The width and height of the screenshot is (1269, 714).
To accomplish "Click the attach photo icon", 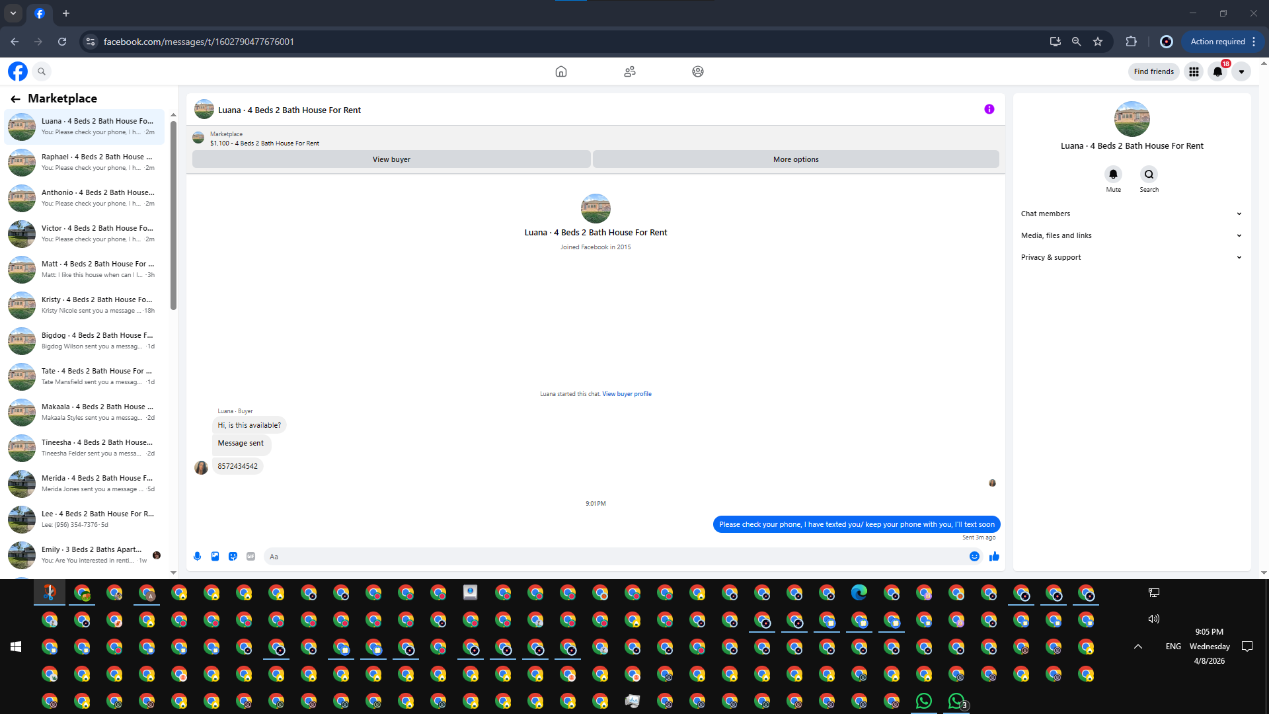I will point(215,557).
